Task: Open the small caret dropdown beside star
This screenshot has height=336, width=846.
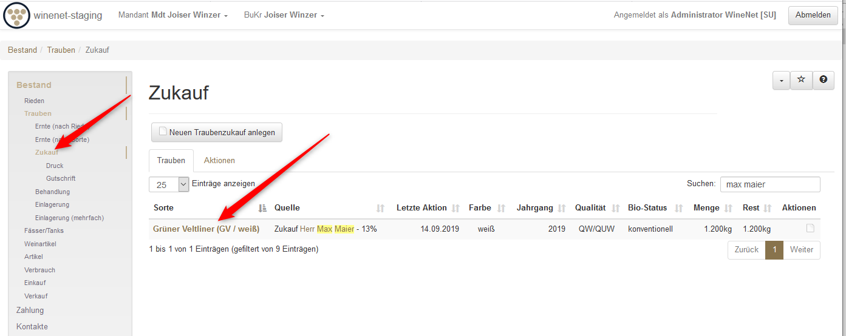Action: tap(781, 80)
